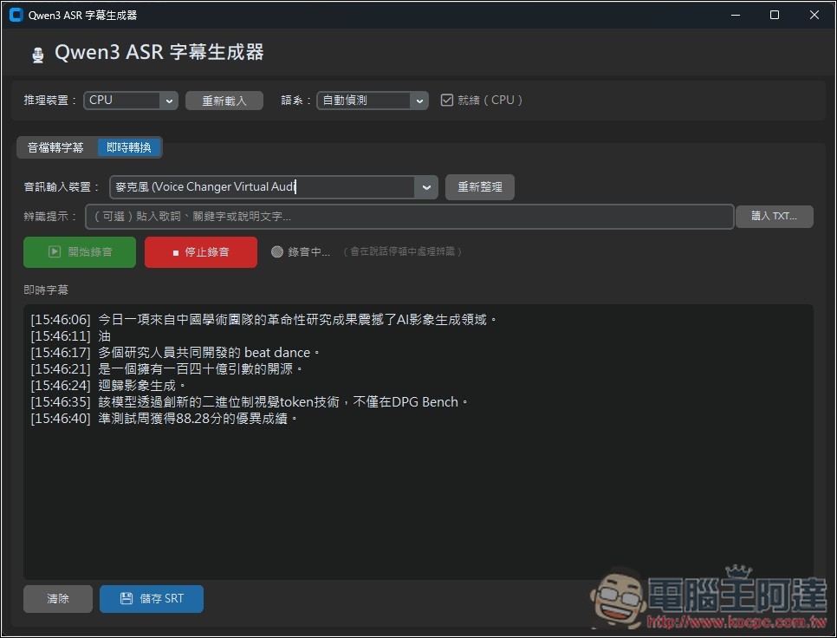
Task: Click inside the 即時字幕 transcript text area
Action: click(x=418, y=442)
